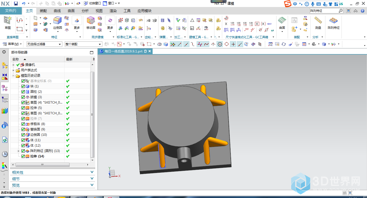Open the Reuse Library books icon

click(5, 111)
